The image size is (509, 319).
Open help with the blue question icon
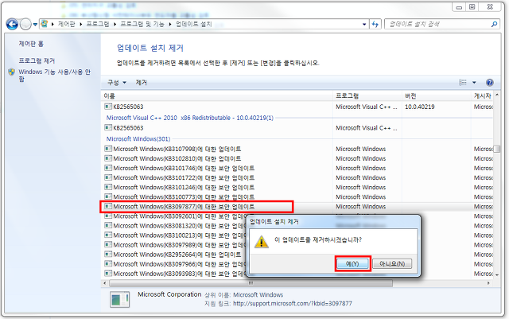[x=490, y=83]
